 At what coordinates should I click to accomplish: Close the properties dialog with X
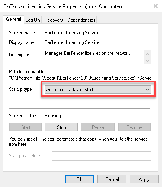coord(156,6)
